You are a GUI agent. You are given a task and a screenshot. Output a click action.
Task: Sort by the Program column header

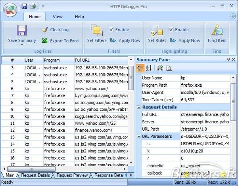coord(59,60)
